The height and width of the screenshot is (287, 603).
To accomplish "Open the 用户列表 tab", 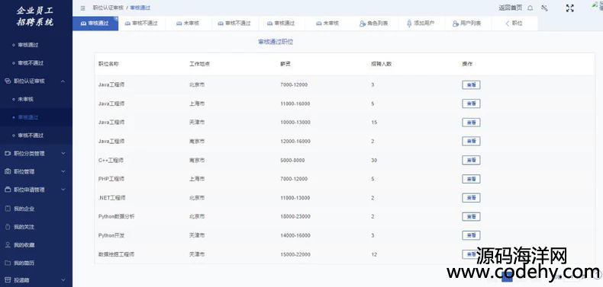I will 467,24.
